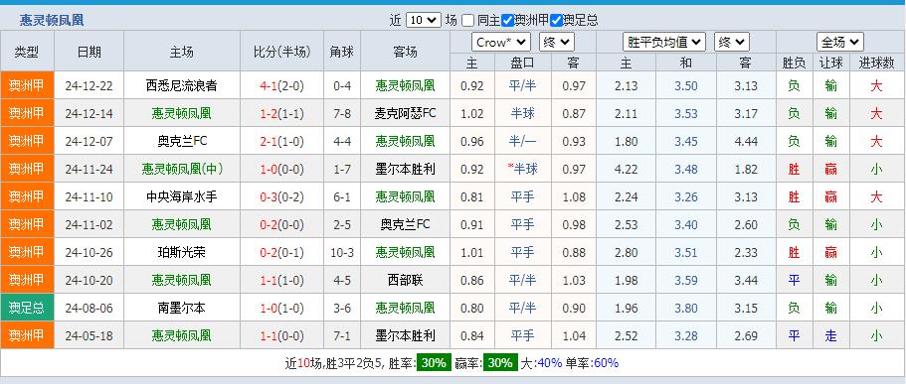This screenshot has width=906, height=384.
Task: Click the 胜负 column header
Action: point(794,64)
